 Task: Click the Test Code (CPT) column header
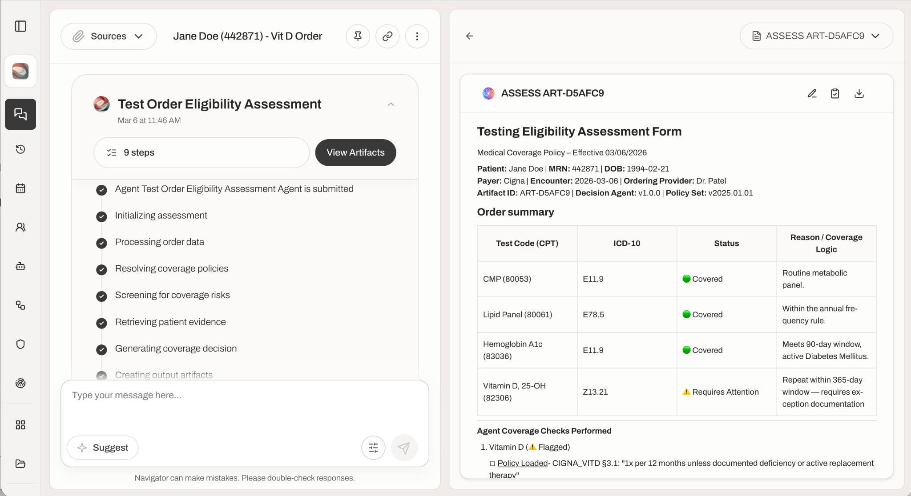(x=527, y=243)
